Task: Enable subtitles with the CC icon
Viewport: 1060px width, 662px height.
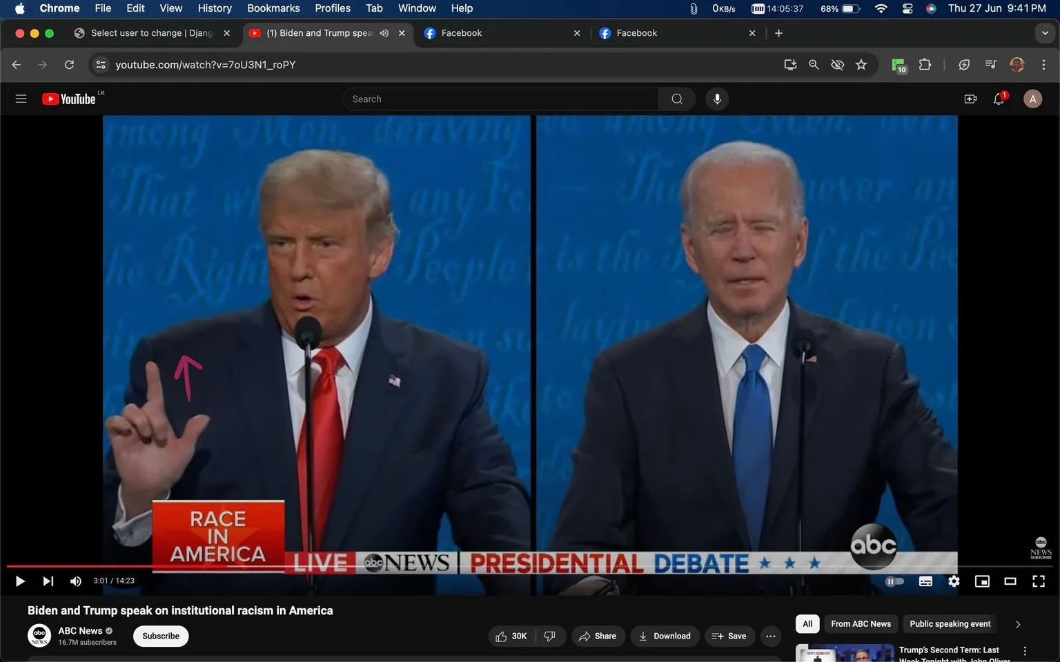Action: pos(925,581)
